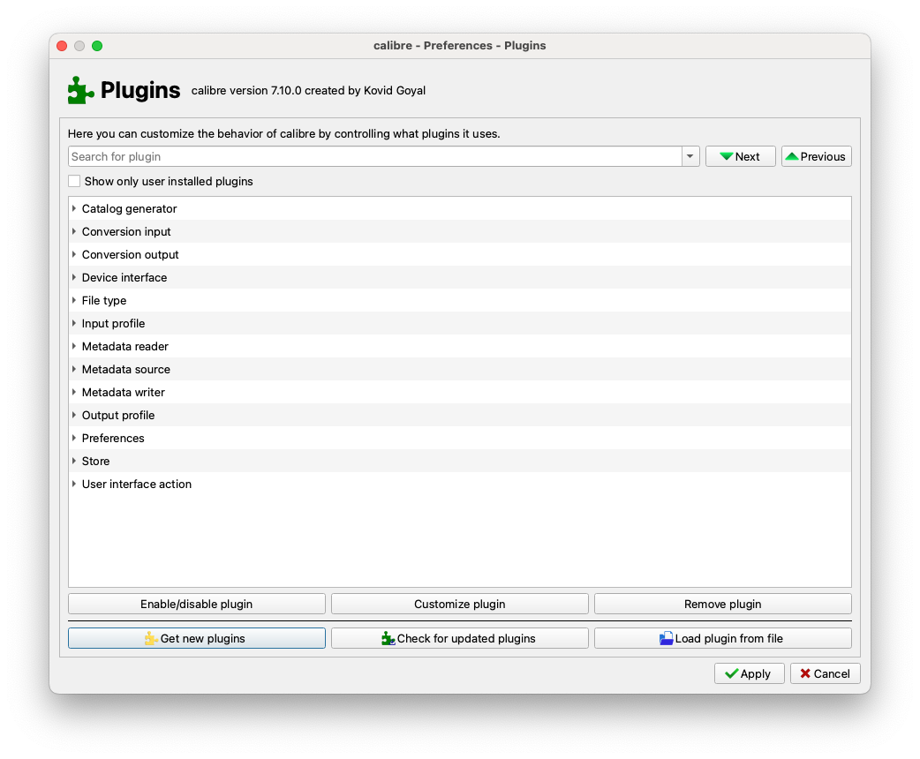This screenshot has height=759, width=920.
Task: Click the Check for updated plugins icon
Action: point(388,639)
